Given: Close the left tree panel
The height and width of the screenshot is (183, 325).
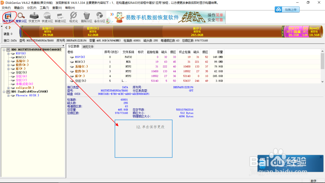Looking at the screenshot, I should click(63, 46).
